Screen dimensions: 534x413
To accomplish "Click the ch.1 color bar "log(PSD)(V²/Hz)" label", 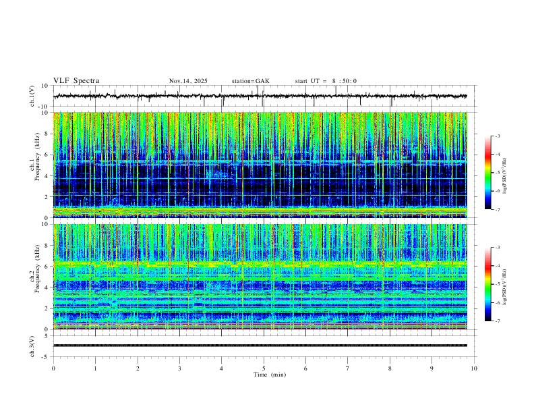I will click(x=504, y=176).
